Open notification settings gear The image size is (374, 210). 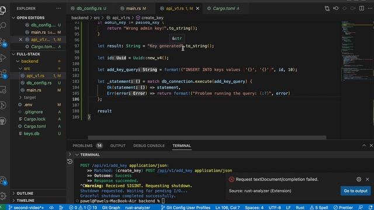click(x=359, y=179)
